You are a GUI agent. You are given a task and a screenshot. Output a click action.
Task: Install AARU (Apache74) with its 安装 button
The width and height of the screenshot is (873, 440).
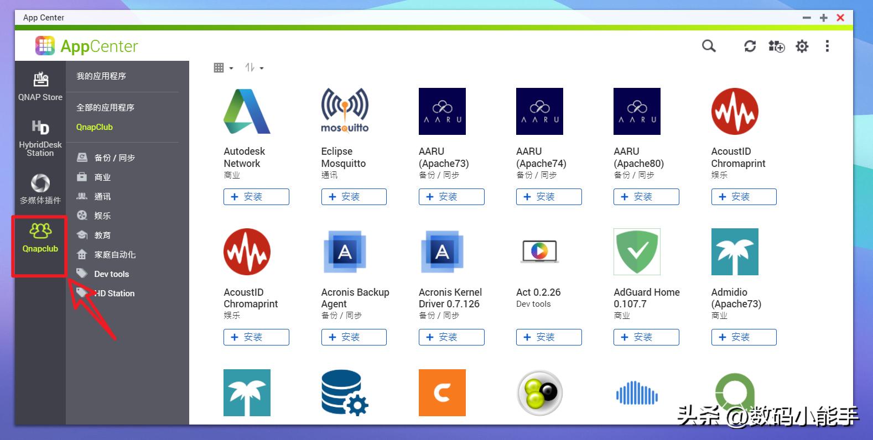pyautogui.click(x=549, y=197)
